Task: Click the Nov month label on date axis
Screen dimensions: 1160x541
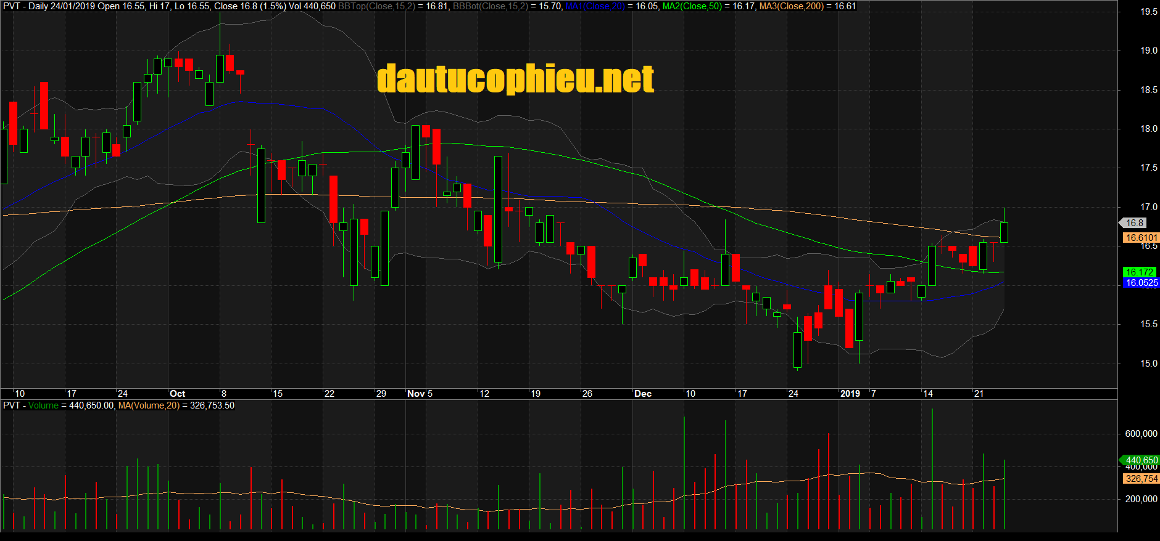Action: tap(416, 394)
